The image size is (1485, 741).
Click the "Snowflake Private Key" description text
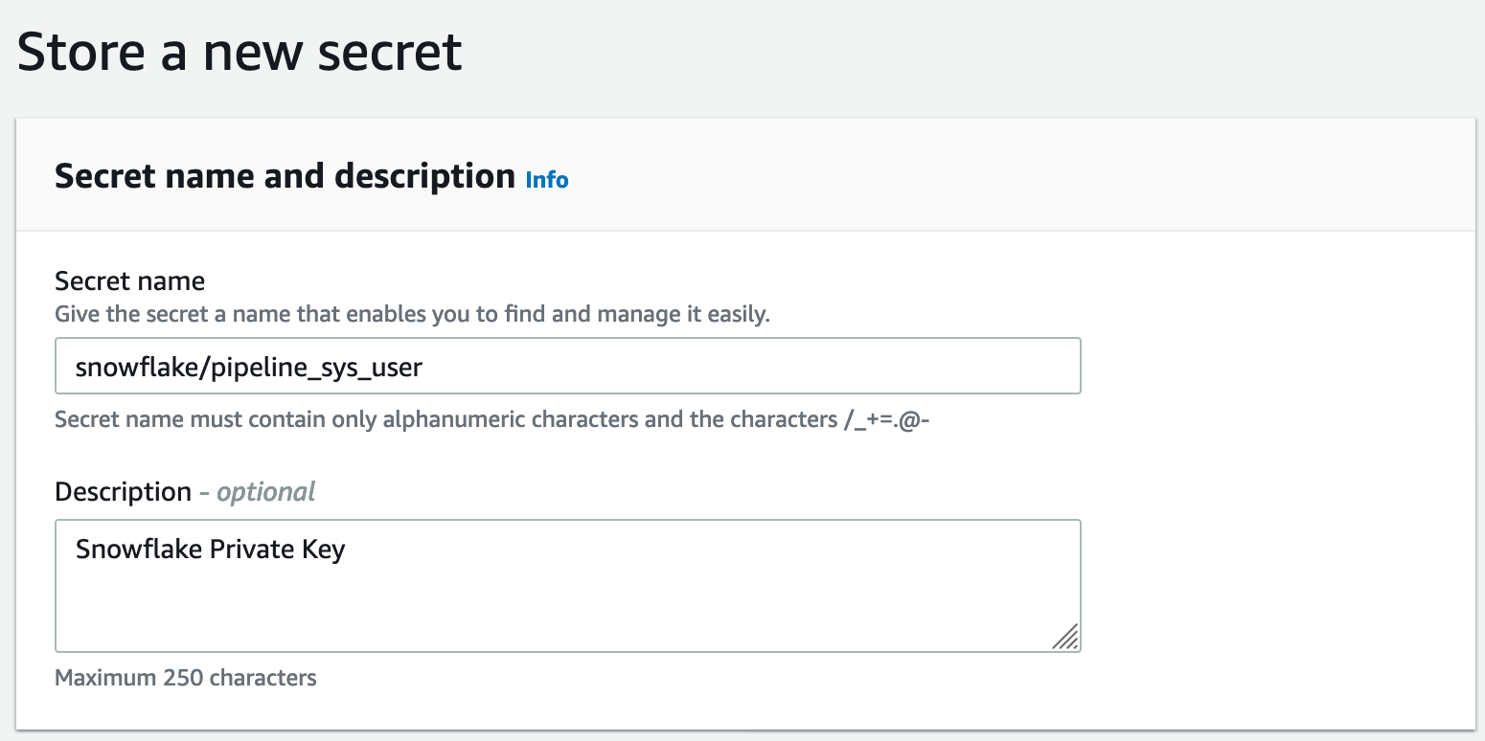click(x=211, y=550)
